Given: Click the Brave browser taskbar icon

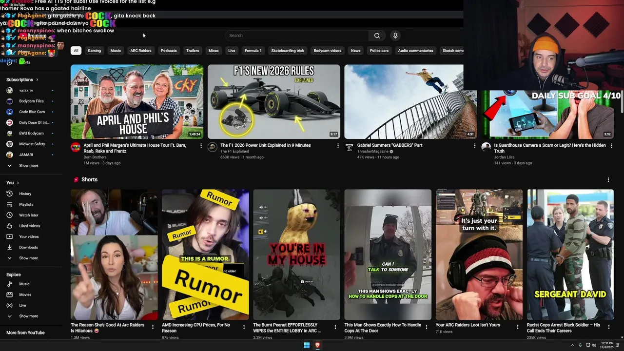Looking at the screenshot, I should click(317, 345).
